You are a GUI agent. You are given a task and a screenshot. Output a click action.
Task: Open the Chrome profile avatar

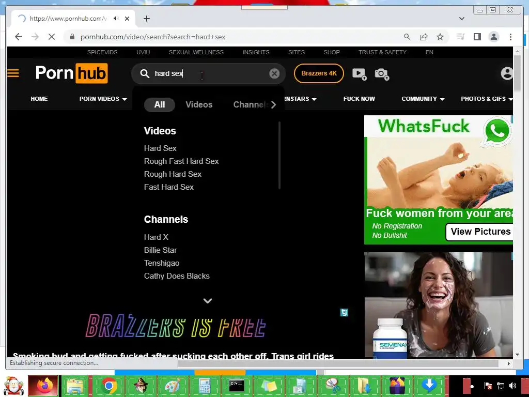493,37
